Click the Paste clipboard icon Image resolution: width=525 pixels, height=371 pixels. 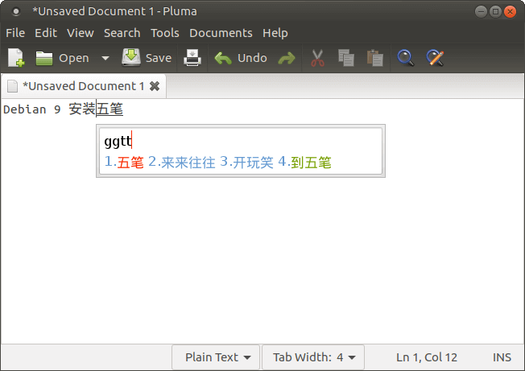(374, 58)
